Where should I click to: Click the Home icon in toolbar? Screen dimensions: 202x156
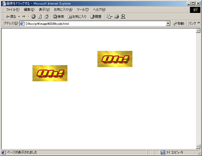46,16
